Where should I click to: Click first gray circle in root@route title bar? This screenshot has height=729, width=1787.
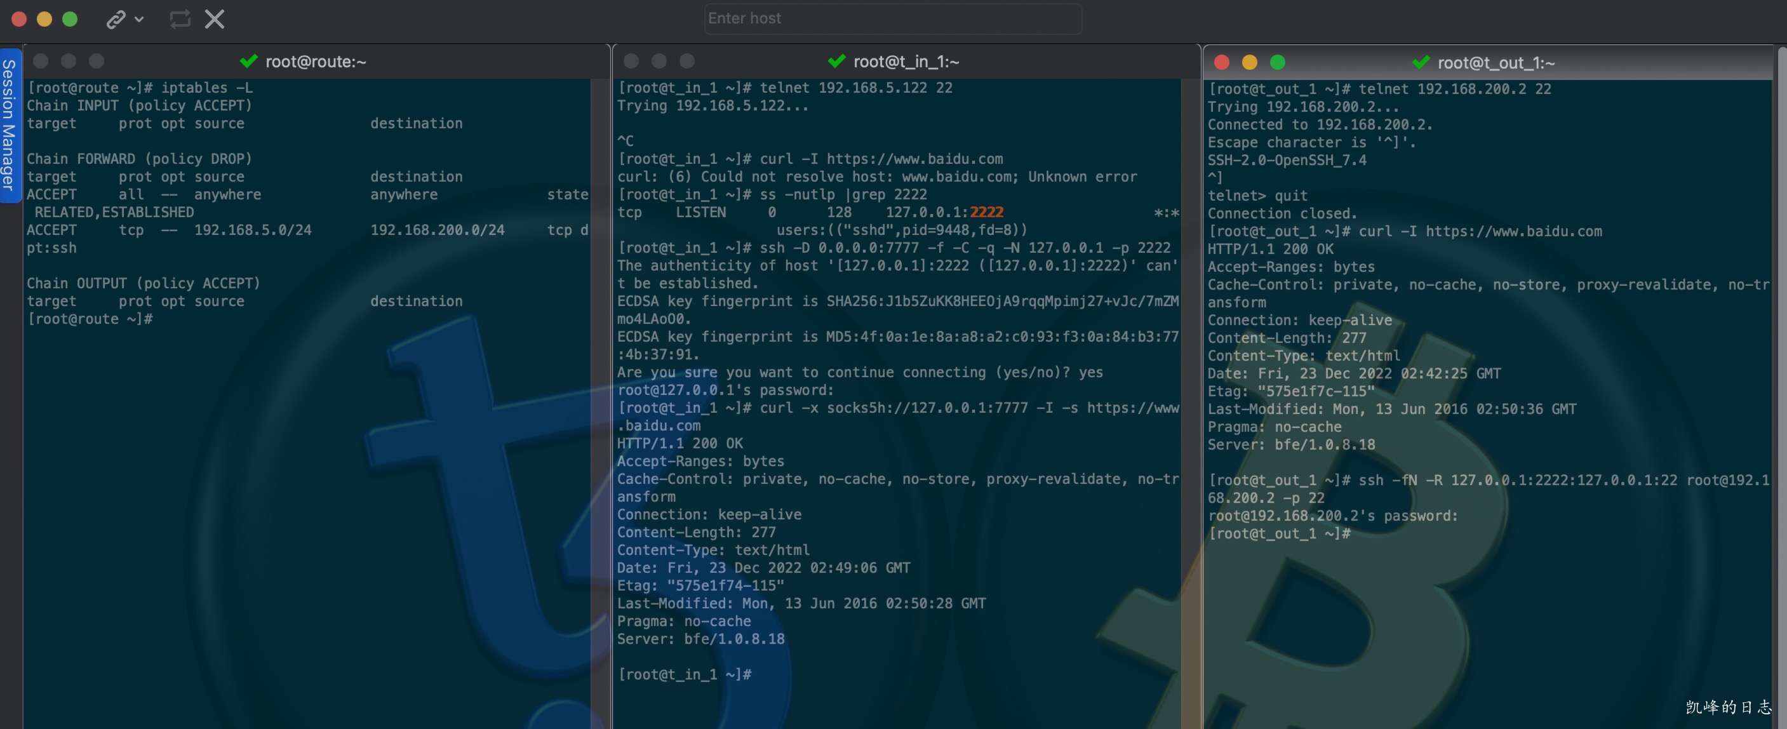[x=41, y=62]
